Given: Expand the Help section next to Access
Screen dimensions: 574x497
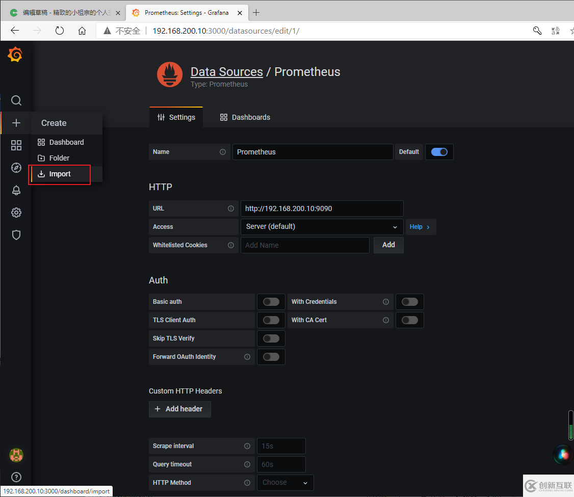Looking at the screenshot, I should coord(421,227).
